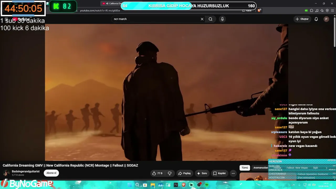This screenshot has width=336, height=189.
Task: Open Spotify from the taskbar
Action: (207, 185)
